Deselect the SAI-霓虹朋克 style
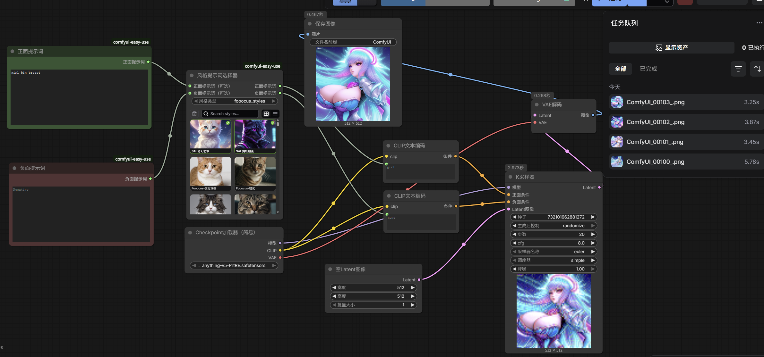Screen dimensions: 764x357 point(255,136)
